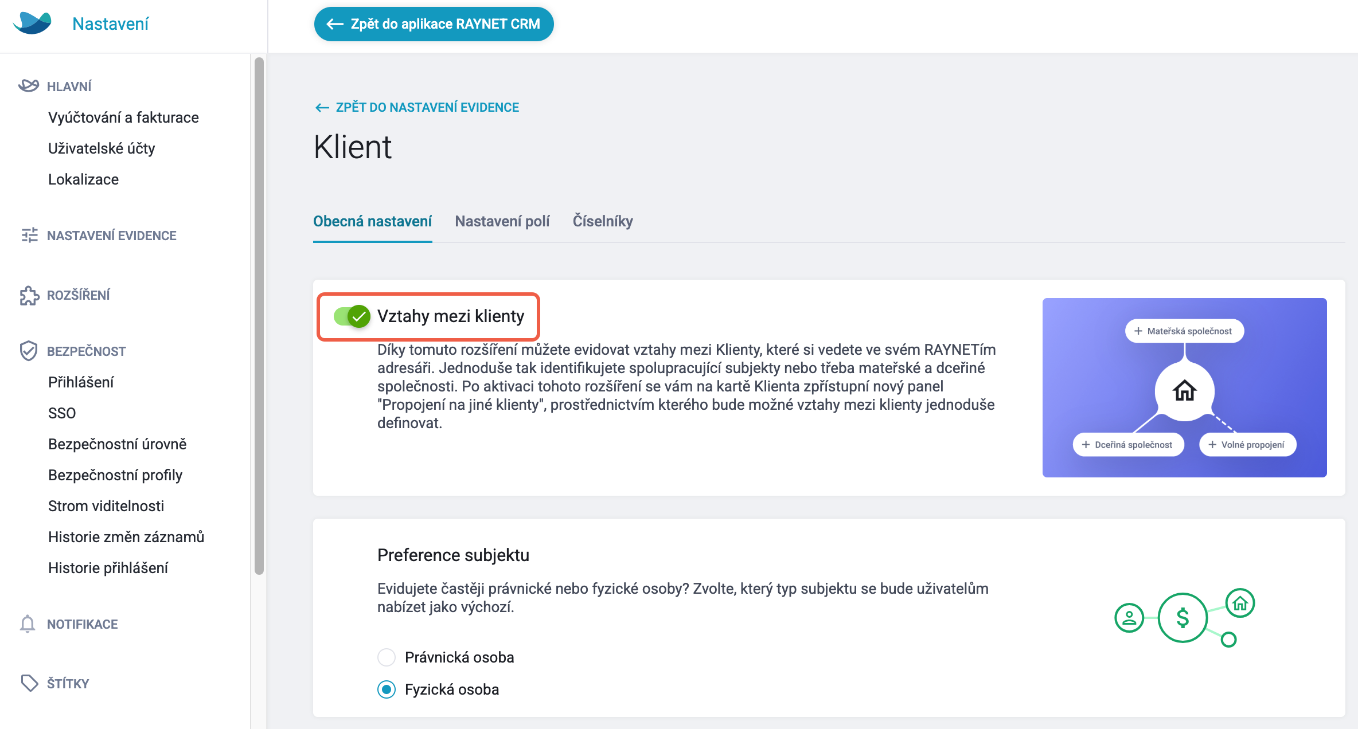Click the Bezpečnost shield icon
This screenshot has height=729, width=1358.
click(29, 351)
